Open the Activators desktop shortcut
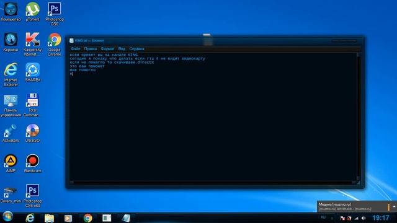The image size is (397, 223). click(x=11, y=133)
